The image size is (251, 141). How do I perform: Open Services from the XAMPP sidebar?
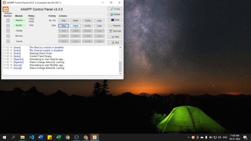(x=115, y=31)
